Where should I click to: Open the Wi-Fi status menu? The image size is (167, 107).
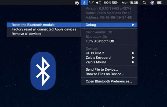click(x=92, y=3)
